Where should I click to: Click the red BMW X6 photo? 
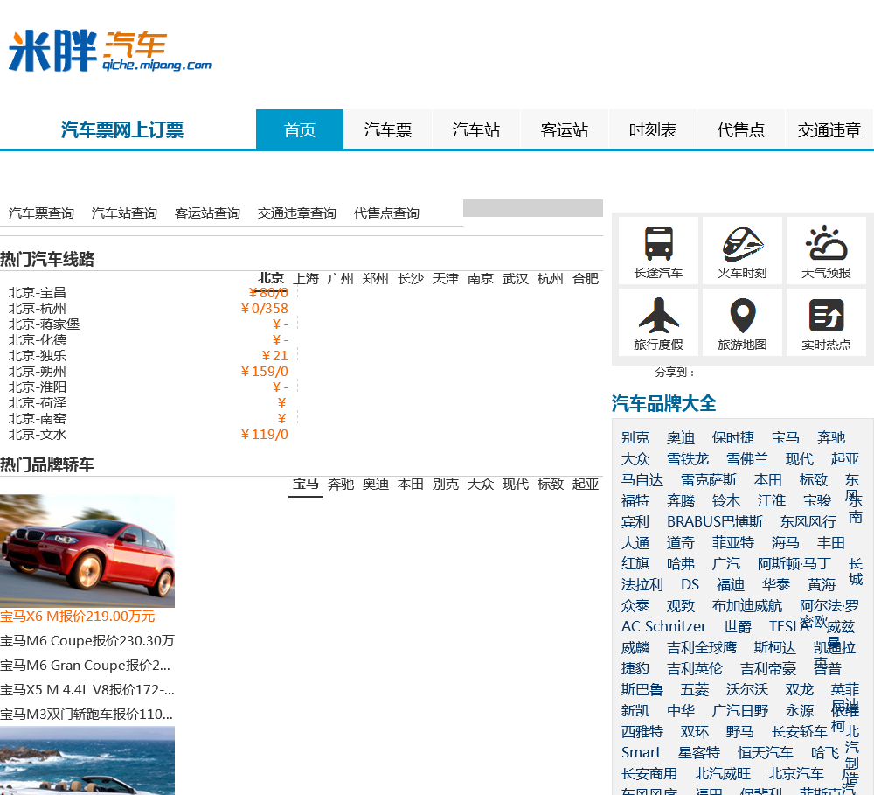coord(87,551)
